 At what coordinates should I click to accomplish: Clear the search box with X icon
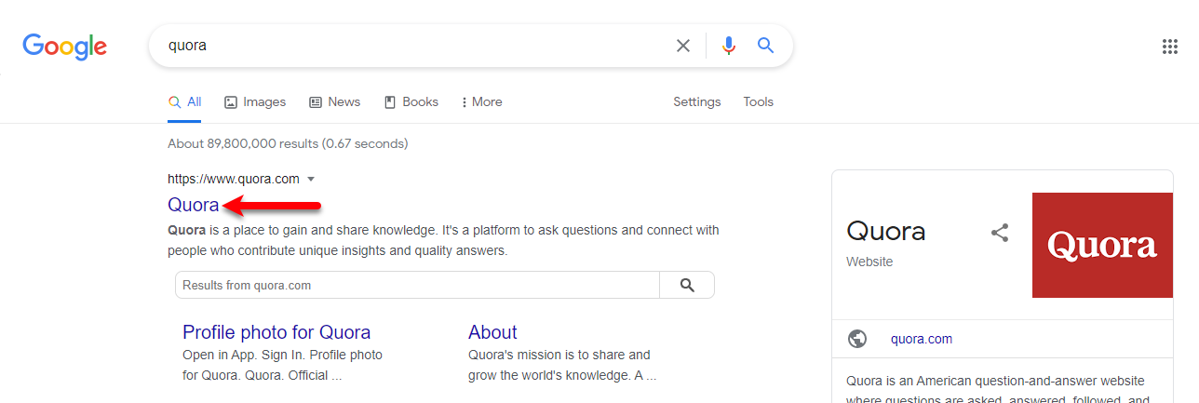(683, 46)
